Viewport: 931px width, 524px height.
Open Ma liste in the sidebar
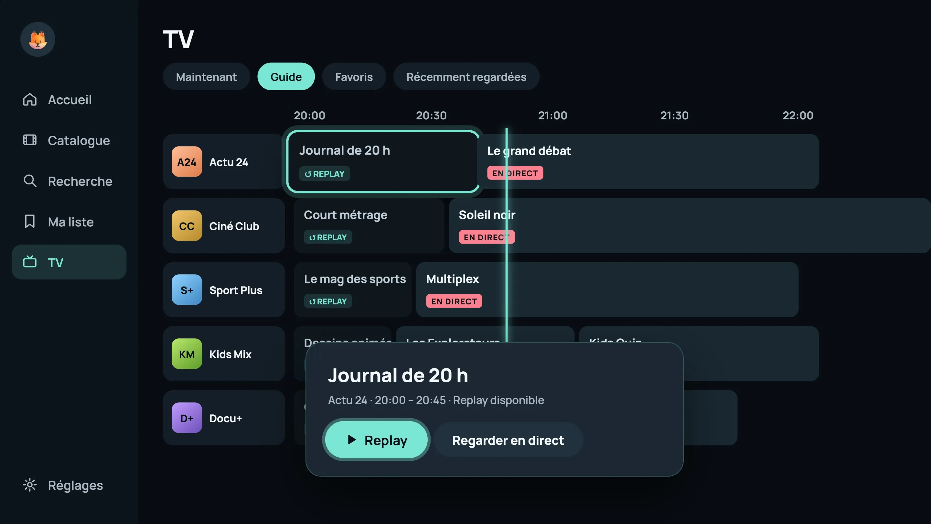[69, 221]
